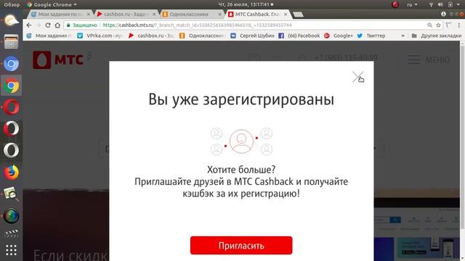Click the Google Chrome icon in the dock

click(11, 86)
